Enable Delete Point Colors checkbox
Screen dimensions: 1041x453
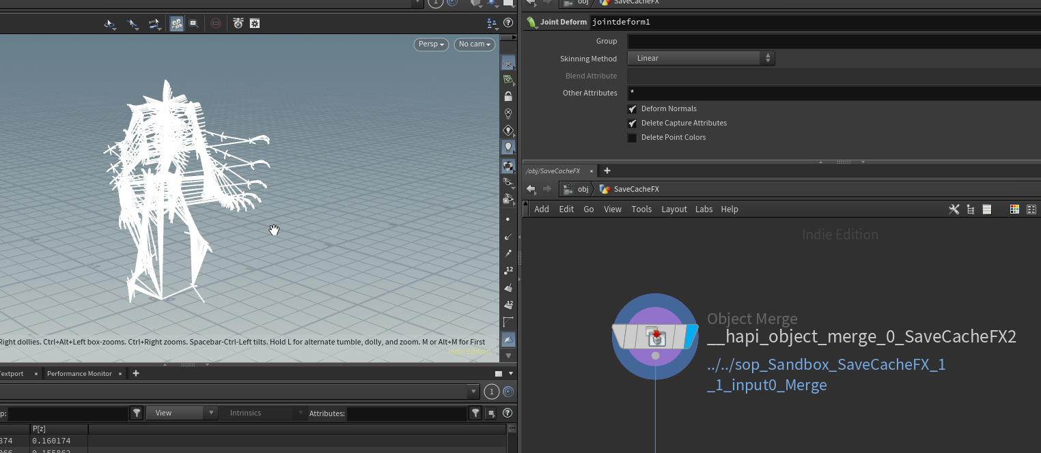[x=633, y=138]
